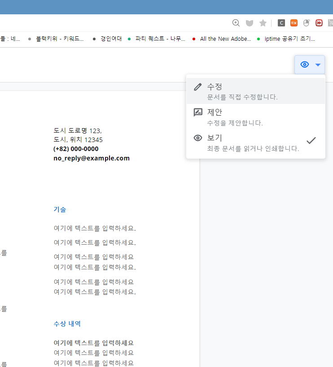Open the orange extension icon
This screenshot has width=333, height=367.
tap(294, 23)
